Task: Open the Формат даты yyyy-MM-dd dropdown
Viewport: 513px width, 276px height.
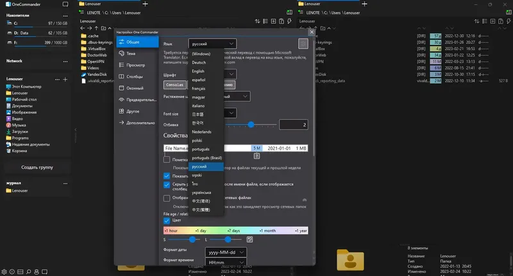Action: 226,252
